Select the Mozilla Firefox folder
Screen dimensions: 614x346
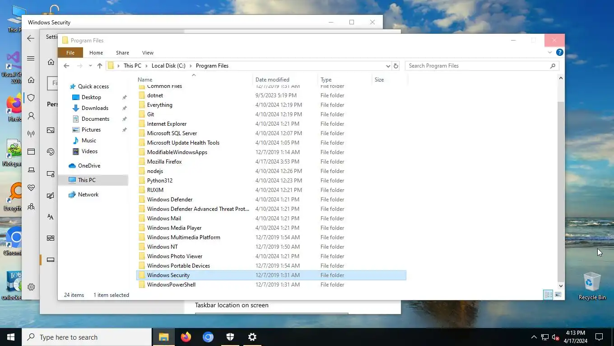tap(271, 162)
